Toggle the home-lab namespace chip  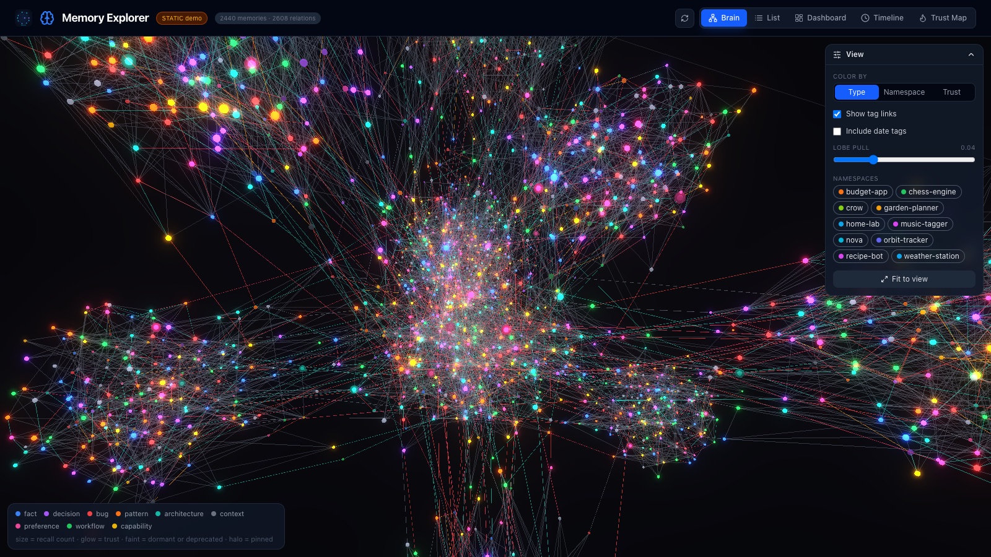click(x=858, y=224)
